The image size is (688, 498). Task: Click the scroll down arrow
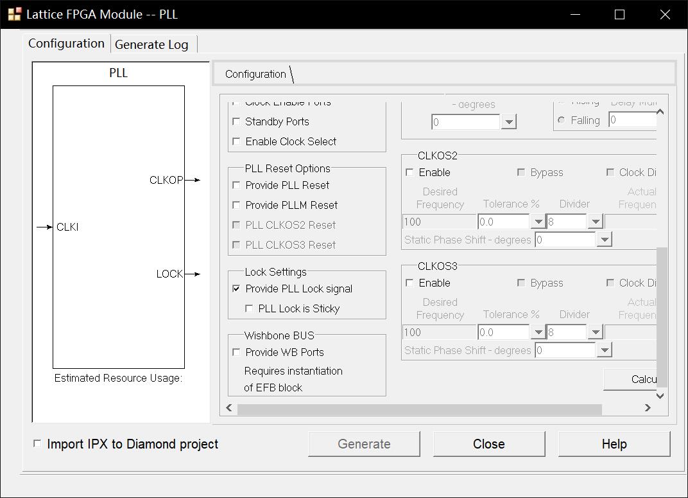pyautogui.click(x=660, y=396)
